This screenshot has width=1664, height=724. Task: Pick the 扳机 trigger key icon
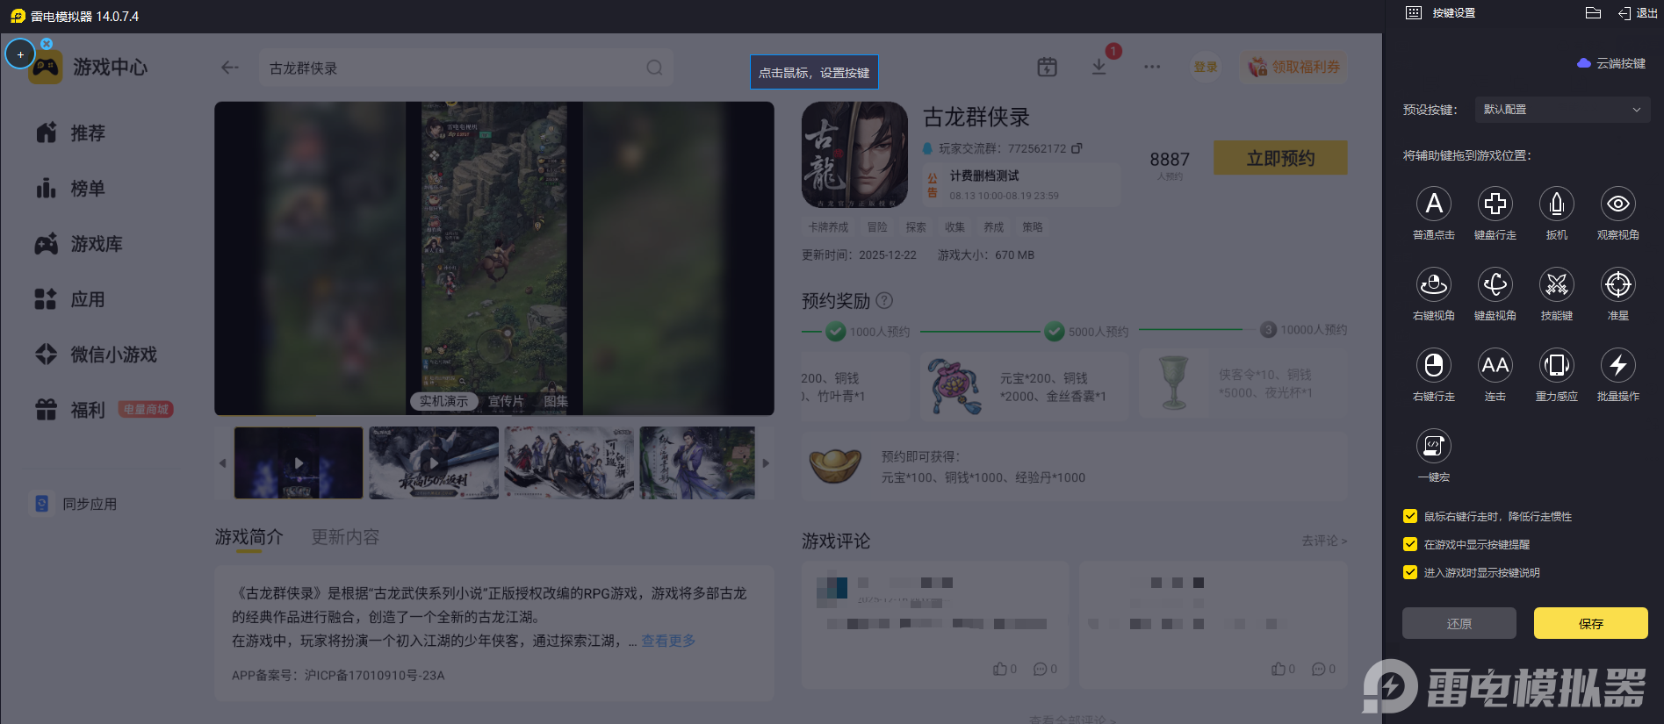point(1557,204)
